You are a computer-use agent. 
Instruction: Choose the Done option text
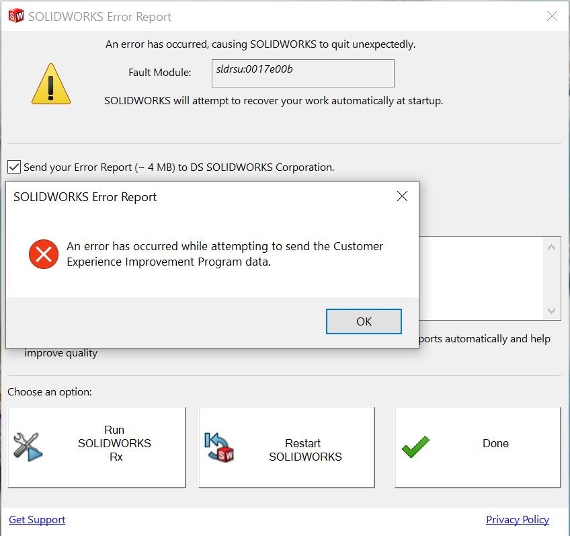point(495,444)
